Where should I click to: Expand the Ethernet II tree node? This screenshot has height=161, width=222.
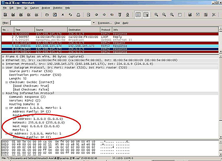point(3,60)
